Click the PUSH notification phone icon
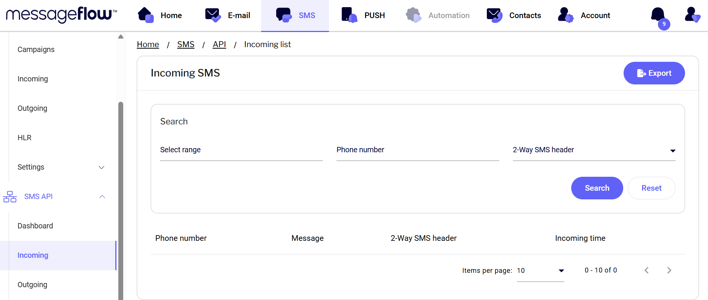 (349, 15)
